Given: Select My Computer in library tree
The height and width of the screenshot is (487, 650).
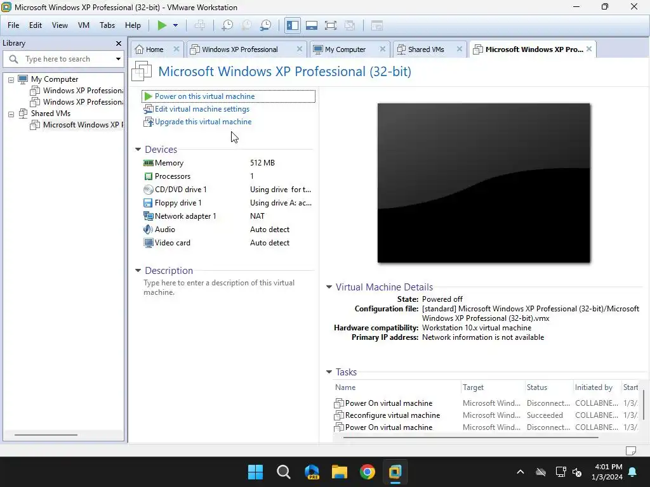Looking at the screenshot, I should click(x=55, y=79).
